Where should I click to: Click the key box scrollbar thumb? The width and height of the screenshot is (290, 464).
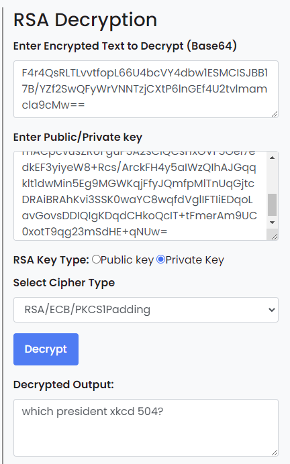point(273,205)
